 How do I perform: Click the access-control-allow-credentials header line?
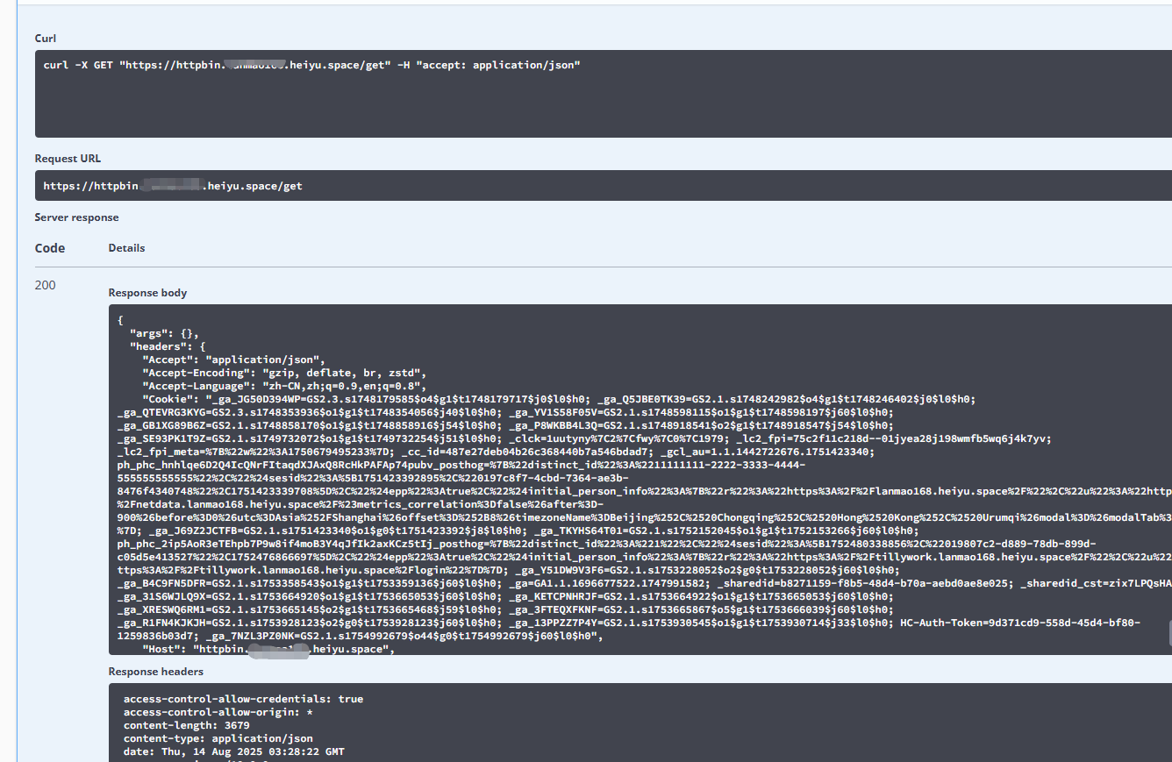tap(243, 699)
